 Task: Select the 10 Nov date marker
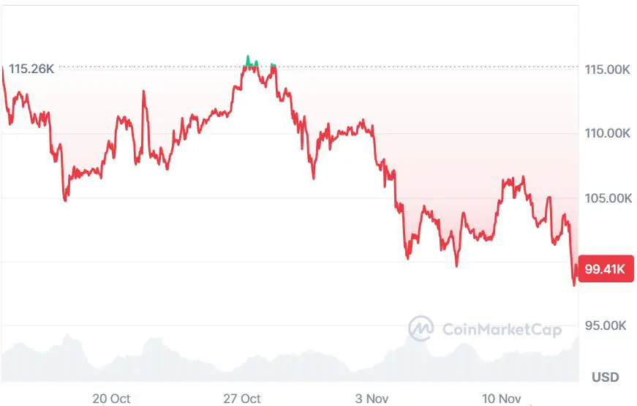click(502, 398)
